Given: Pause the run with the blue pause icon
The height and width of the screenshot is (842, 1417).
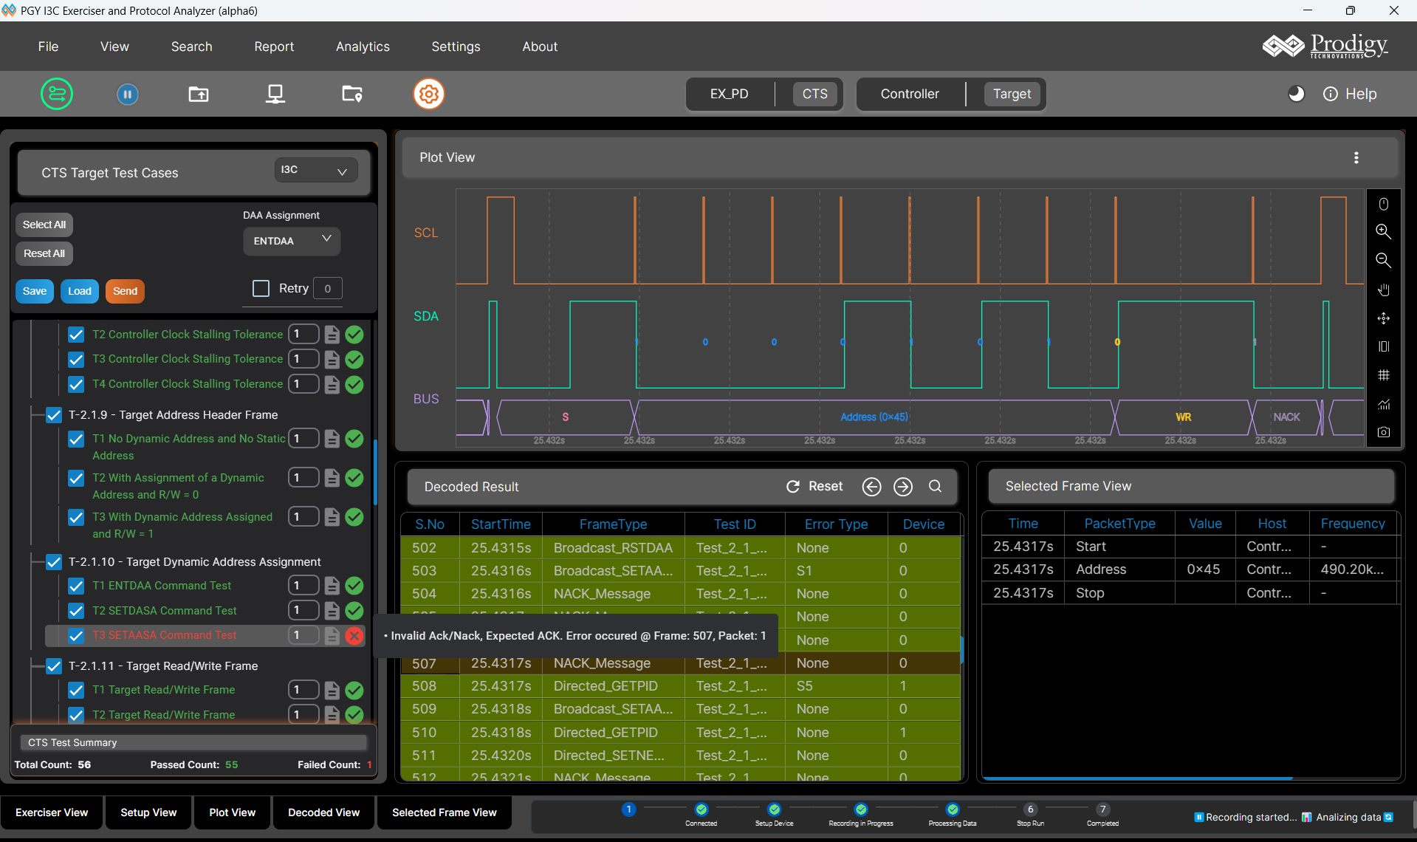Looking at the screenshot, I should tap(127, 94).
